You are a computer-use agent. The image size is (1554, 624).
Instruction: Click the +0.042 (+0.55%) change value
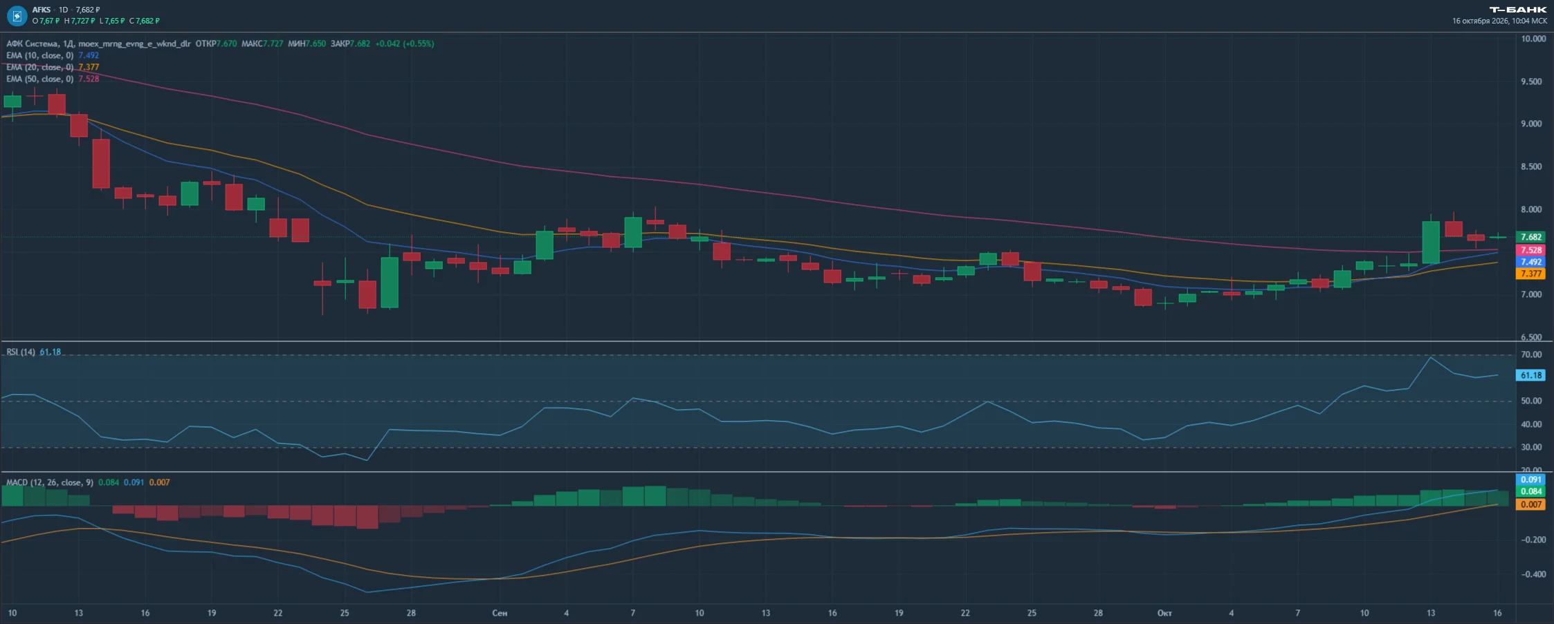405,44
